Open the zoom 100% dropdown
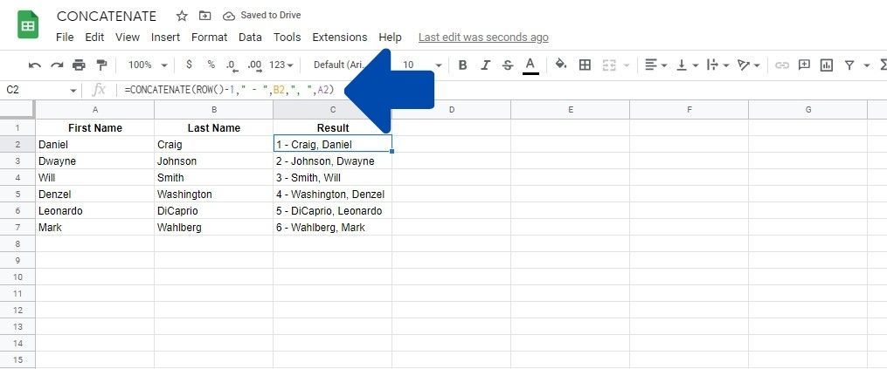 (148, 65)
